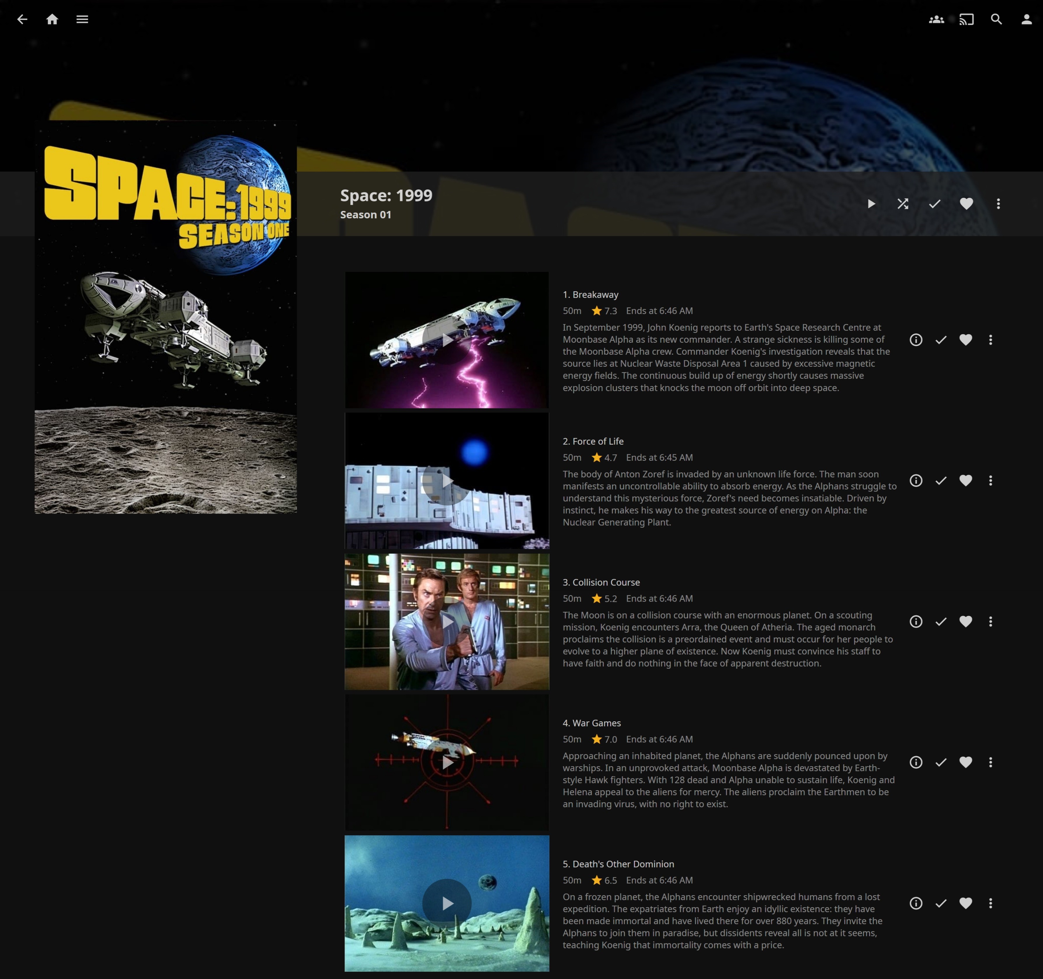
Task: Open the hamburger navigation menu
Action: point(82,19)
